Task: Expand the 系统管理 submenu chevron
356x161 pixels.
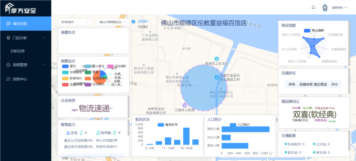Action: coord(44,65)
